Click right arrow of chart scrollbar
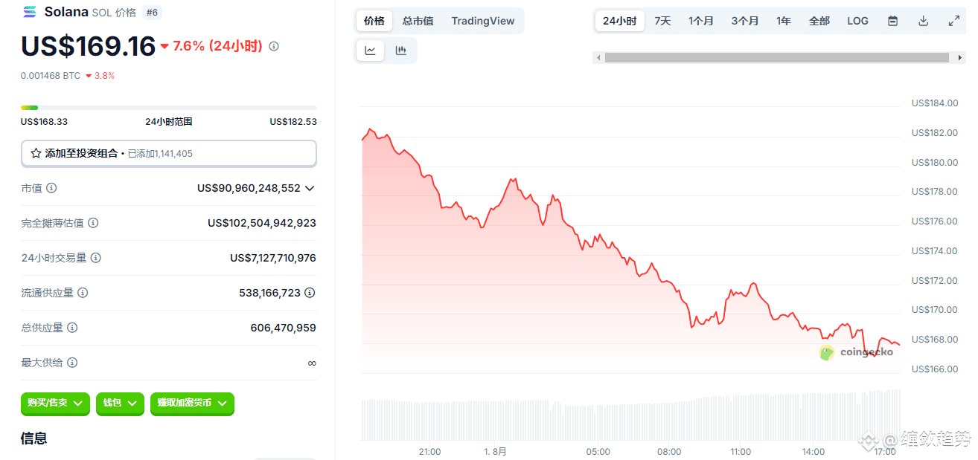 pyautogui.click(x=960, y=57)
